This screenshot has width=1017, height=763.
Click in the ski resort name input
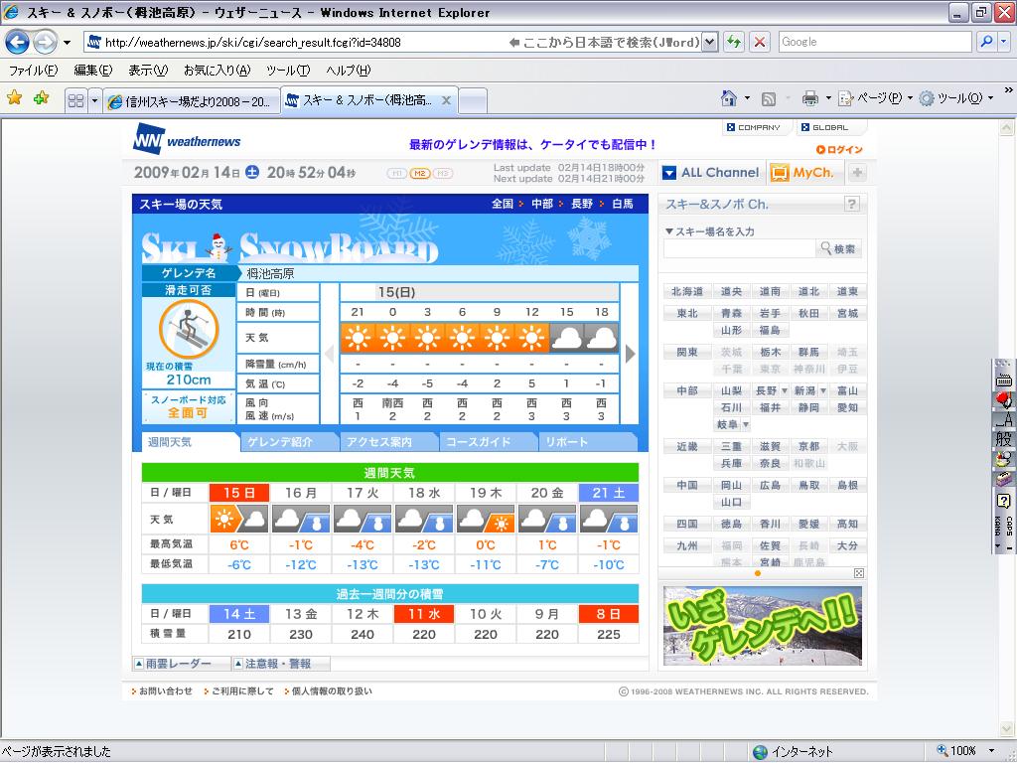coord(739,248)
